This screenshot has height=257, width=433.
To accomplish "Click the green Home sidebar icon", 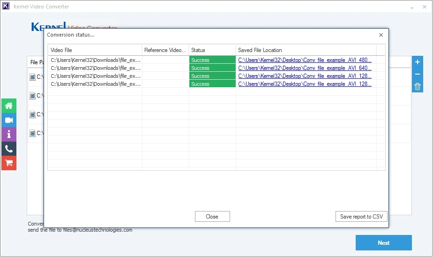I will [x=9, y=106].
